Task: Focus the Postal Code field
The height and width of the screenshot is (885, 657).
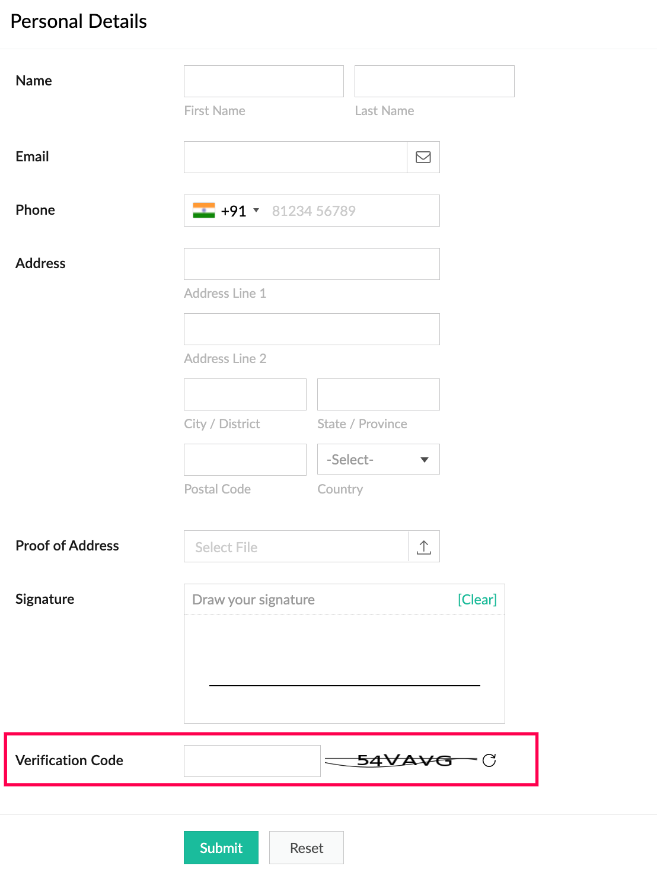Action: pyautogui.click(x=245, y=460)
